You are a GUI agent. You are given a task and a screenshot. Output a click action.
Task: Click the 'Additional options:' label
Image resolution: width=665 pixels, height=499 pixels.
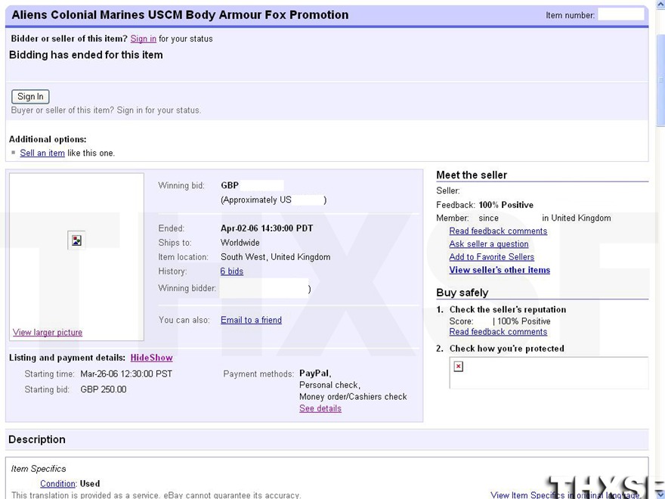tap(48, 139)
